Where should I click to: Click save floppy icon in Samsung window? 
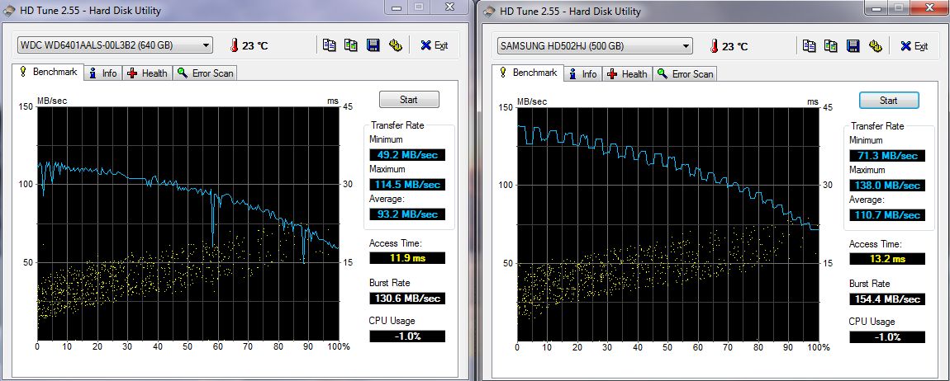click(853, 45)
